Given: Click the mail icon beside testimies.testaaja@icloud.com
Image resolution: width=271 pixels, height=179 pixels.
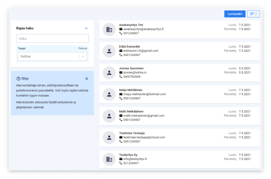Looking at the screenshot, I should 121,137.
